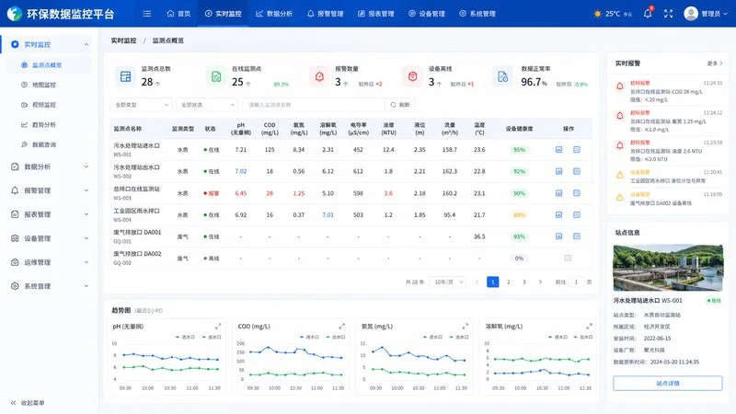Screen dimensions: 736x414
Task: Open detail list icon for row GQ-001
Action: coord(577,236)
